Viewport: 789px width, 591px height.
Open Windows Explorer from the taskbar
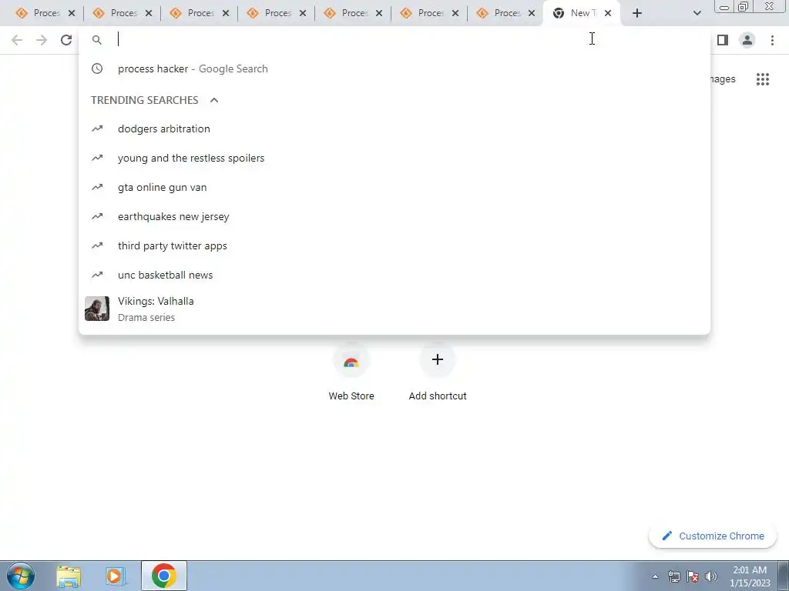[x=69, y=576]
